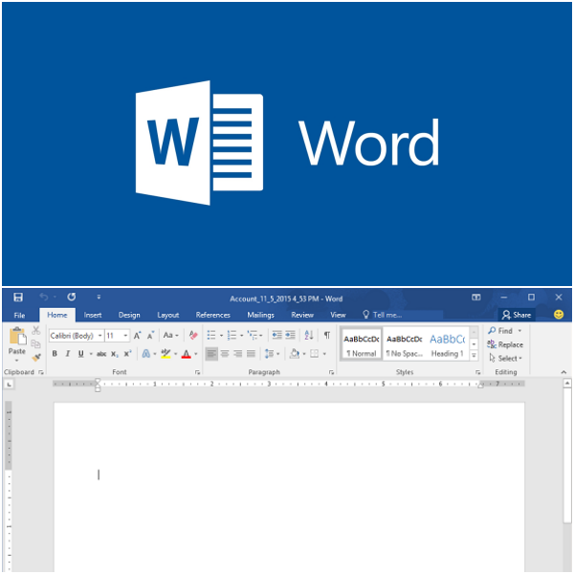Open the Font dialog launcher
The image size is (574, 574).
pos(198,372)
